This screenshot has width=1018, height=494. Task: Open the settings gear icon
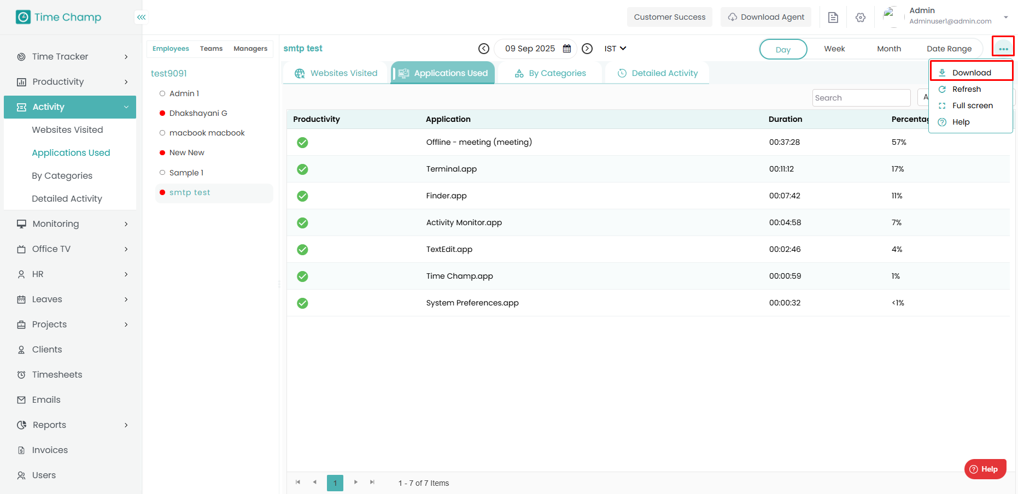860,17
